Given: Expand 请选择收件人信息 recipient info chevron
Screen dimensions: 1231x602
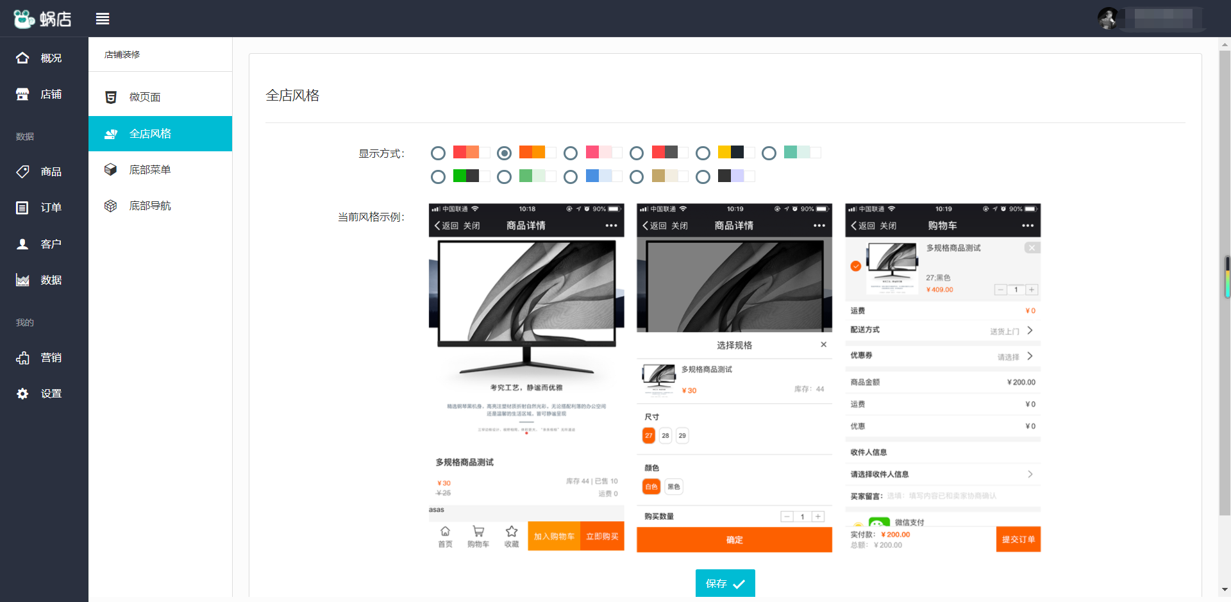Looking at the screenshot, I should click(x=1030, y=474).
